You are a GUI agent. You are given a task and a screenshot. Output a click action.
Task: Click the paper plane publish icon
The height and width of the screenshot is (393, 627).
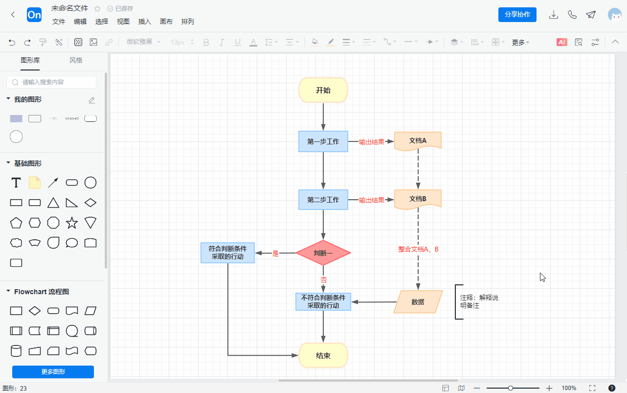pos(591,15)
